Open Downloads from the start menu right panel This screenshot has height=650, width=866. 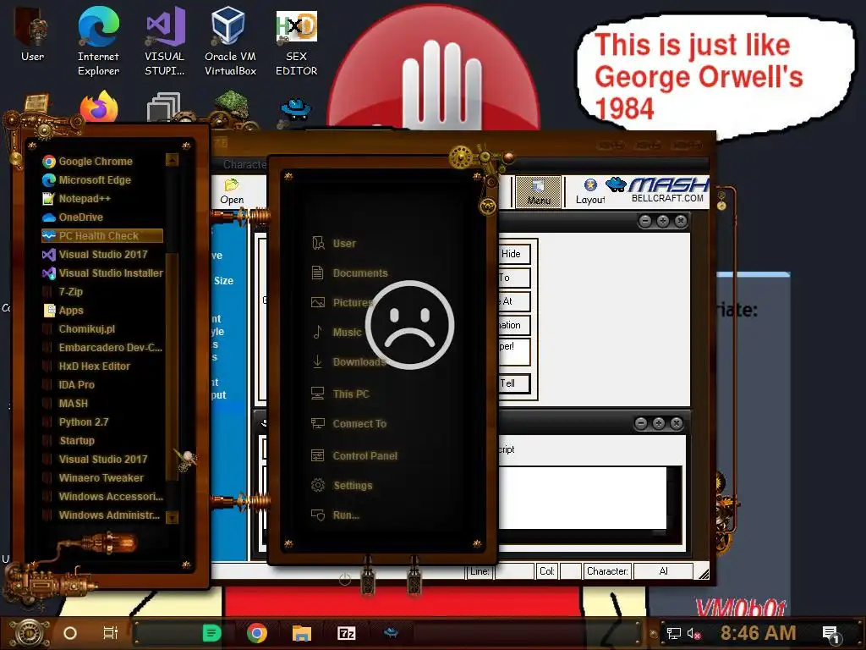click(348, 362)
